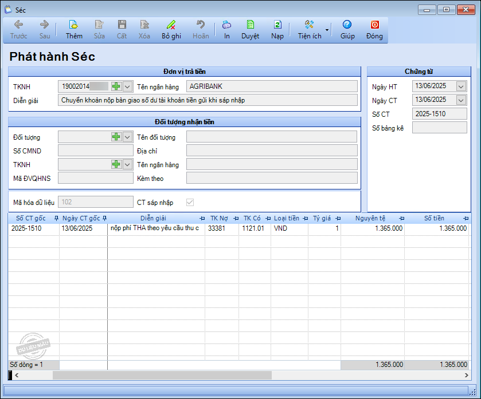The width and height of the screenshot is (481, 399).
Task: Sort by Nguyên tệ column header
Action: (370, 218)
